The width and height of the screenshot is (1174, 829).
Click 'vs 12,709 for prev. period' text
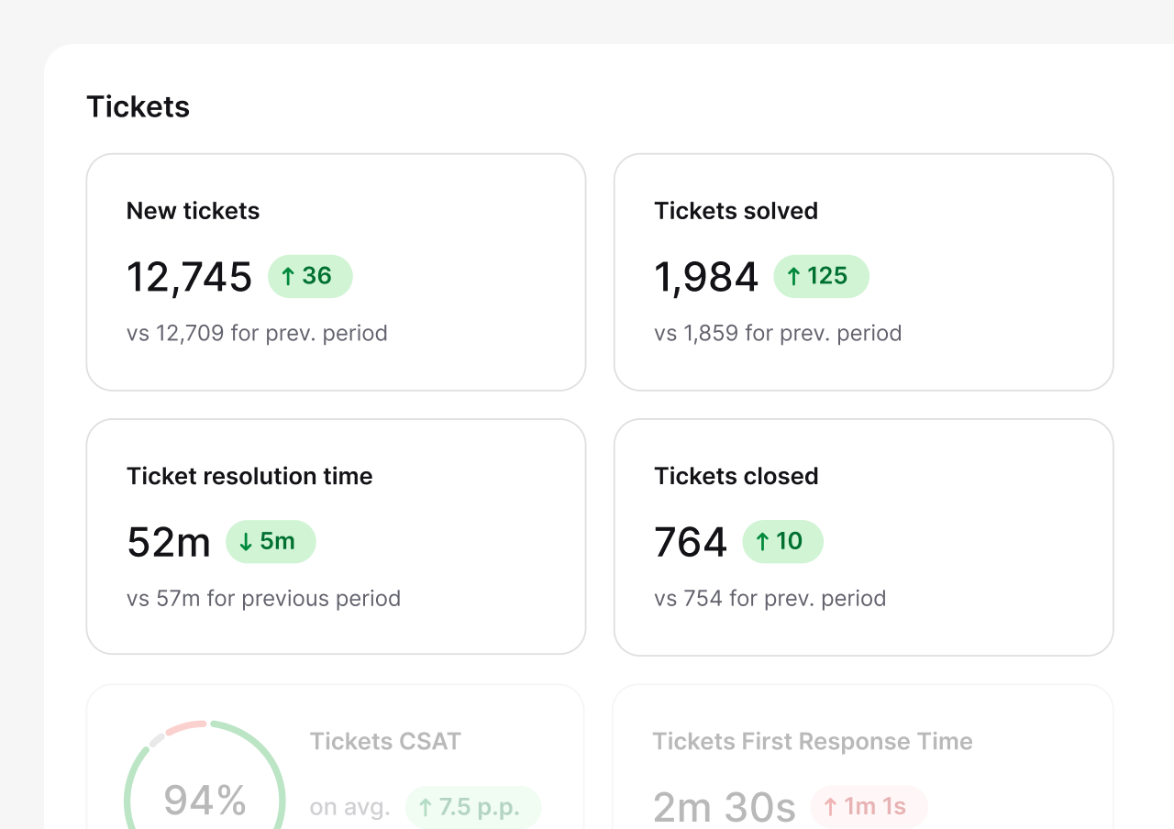(x=257, y=333)
